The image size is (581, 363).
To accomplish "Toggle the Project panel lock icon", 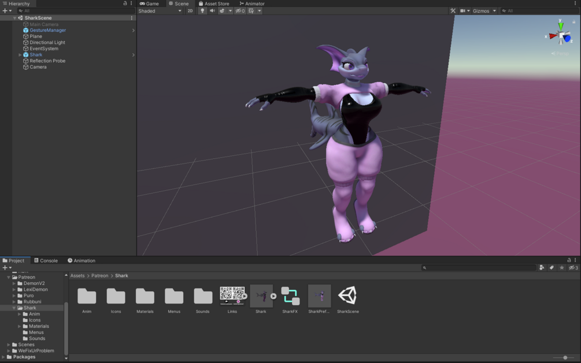I will [x=569, y=260].
